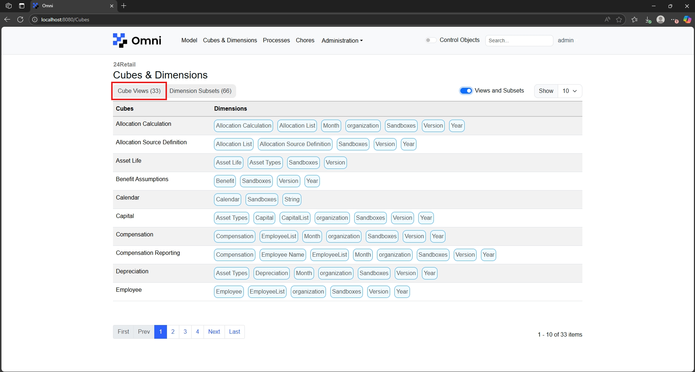Open a new browser tab
Image resolution: width=695 pixels, height=372 pixels.
coord(124,6)
